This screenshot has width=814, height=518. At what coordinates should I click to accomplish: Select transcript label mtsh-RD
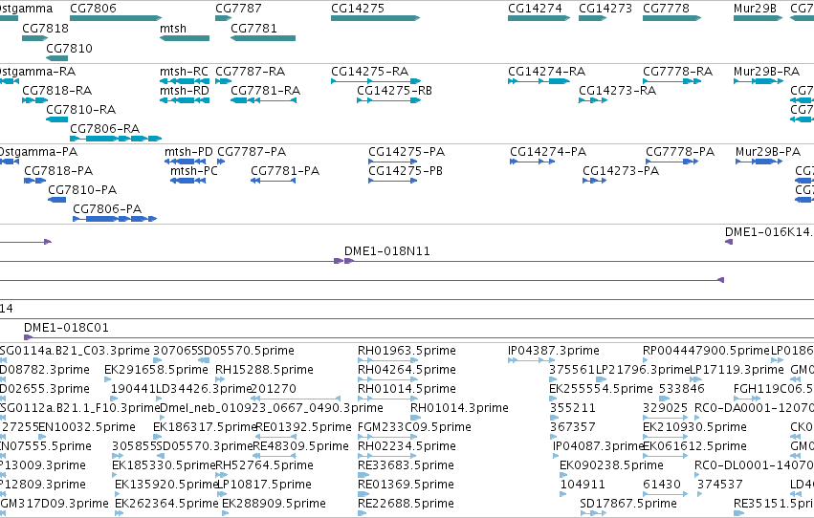185,91
